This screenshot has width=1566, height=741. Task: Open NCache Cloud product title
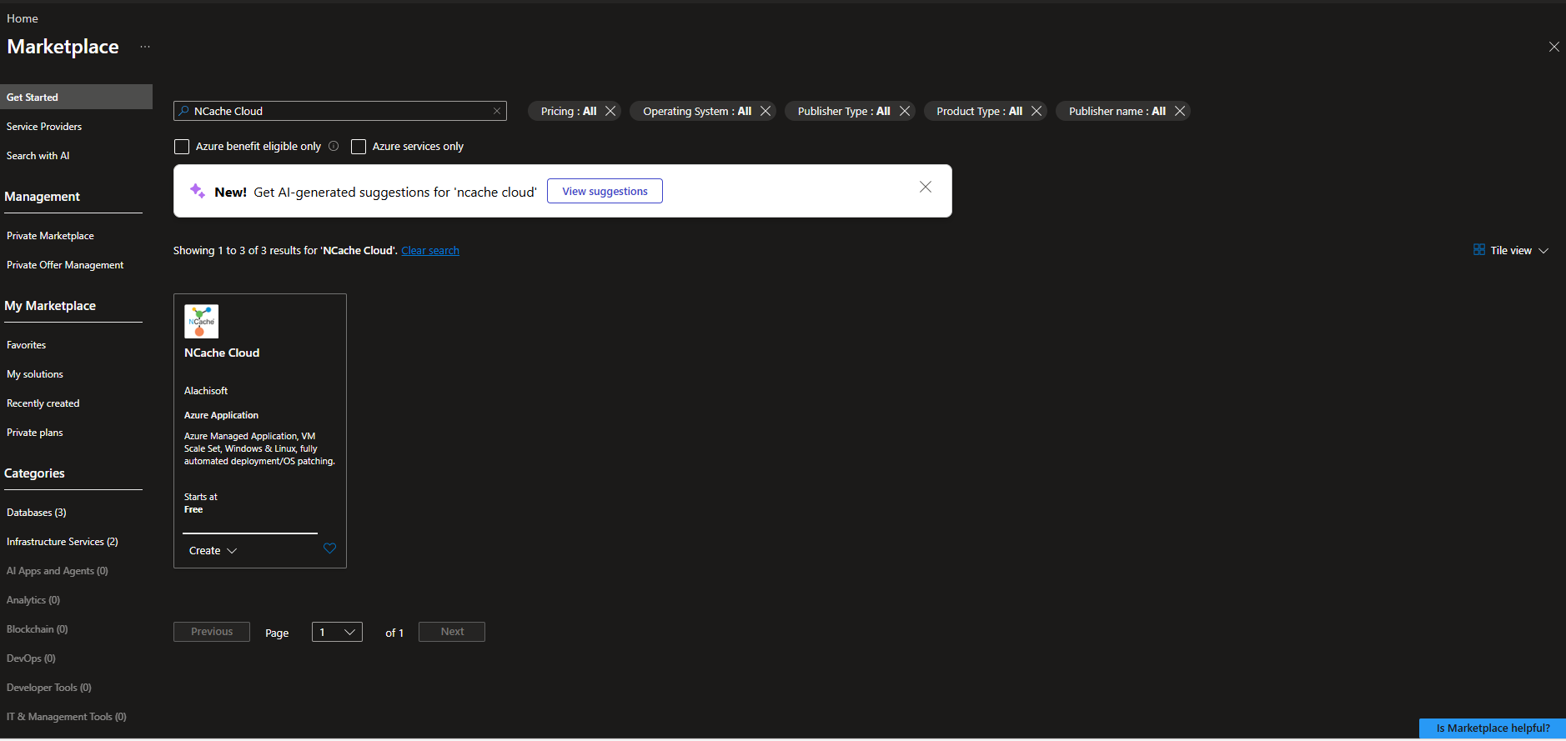(222, 353)
